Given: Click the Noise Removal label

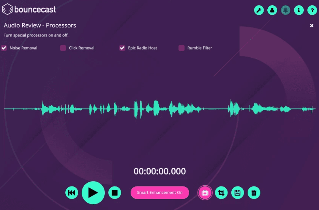Looking at the screenshot, I should point(23,48).
